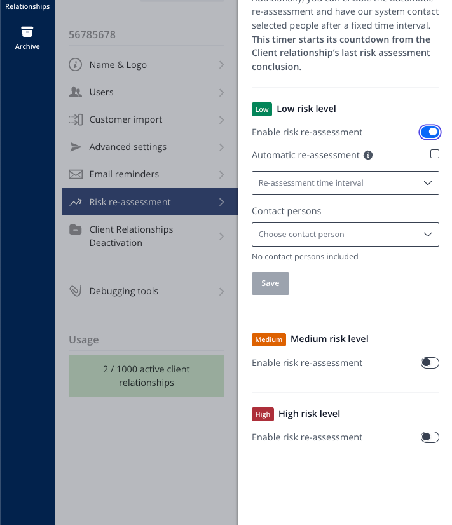Click the Automatic re-assessment info icon

pos(368,155)
